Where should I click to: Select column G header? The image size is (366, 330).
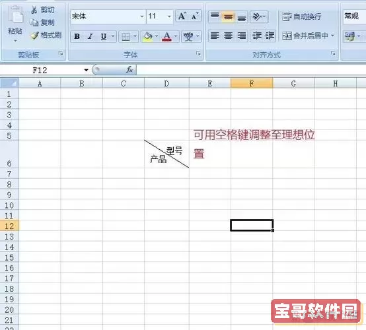293,84
